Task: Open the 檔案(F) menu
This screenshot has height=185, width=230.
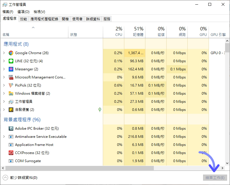Action: pyautogui.click(x=8, y=12)
